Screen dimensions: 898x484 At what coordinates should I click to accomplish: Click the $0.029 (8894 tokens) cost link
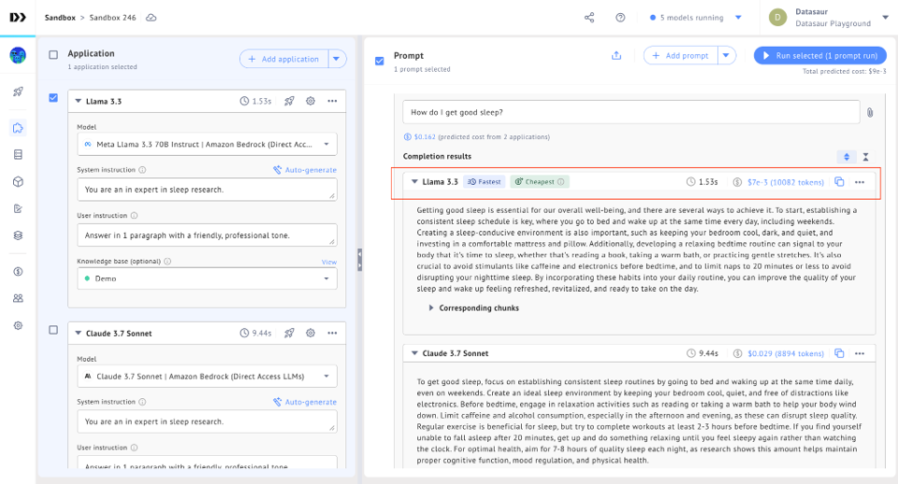coord(786,353)
